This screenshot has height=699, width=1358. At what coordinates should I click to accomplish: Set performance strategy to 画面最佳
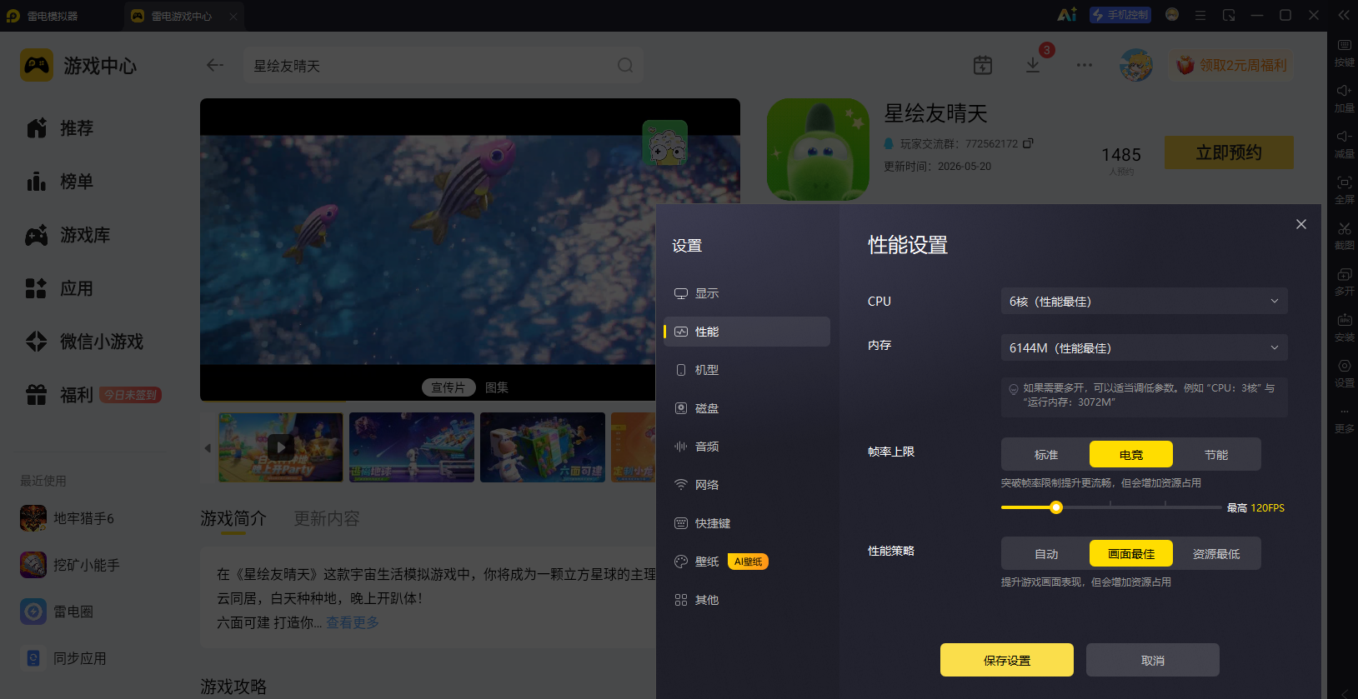point(1131,554)
